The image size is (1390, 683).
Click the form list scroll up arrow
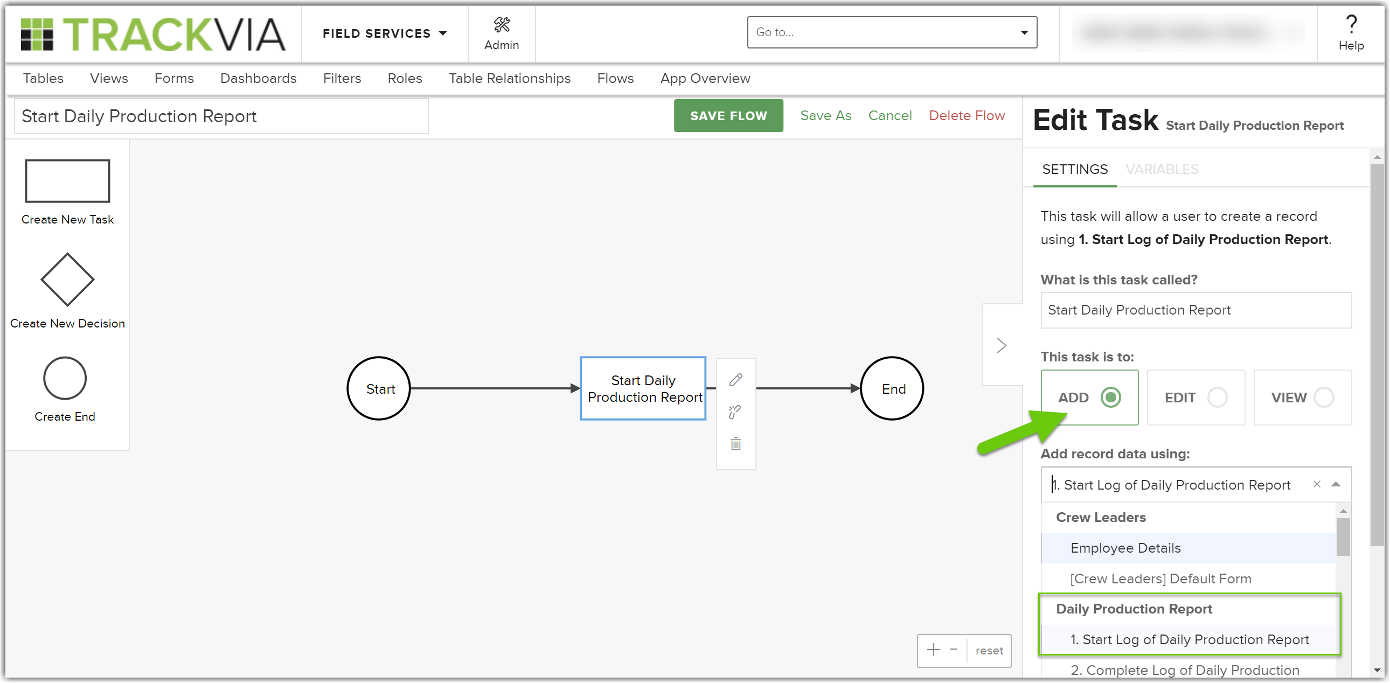[x=1343, y=510]
